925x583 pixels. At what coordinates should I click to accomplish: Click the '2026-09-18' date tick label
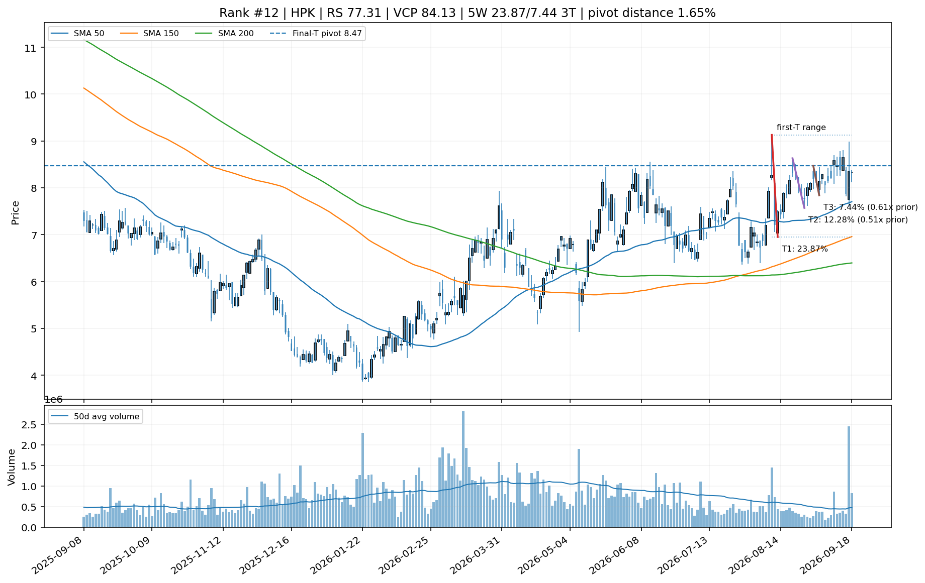[x=824, y=555]
